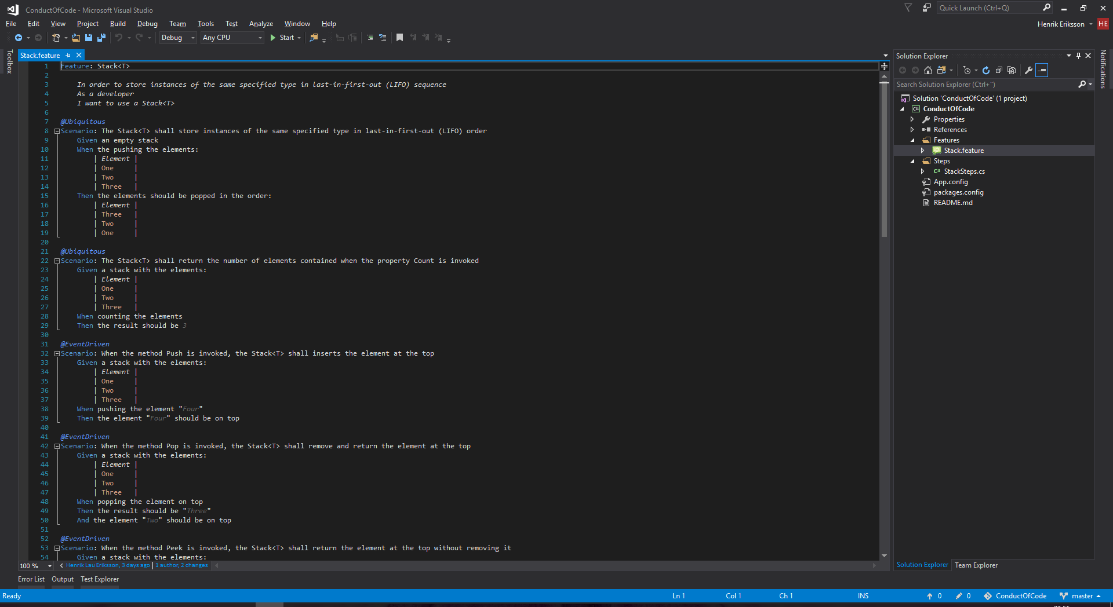Toggle the Preview Selected Items icon
Image resolution: width=1113 pixels, height=607 pixels.
(1042, 70)
